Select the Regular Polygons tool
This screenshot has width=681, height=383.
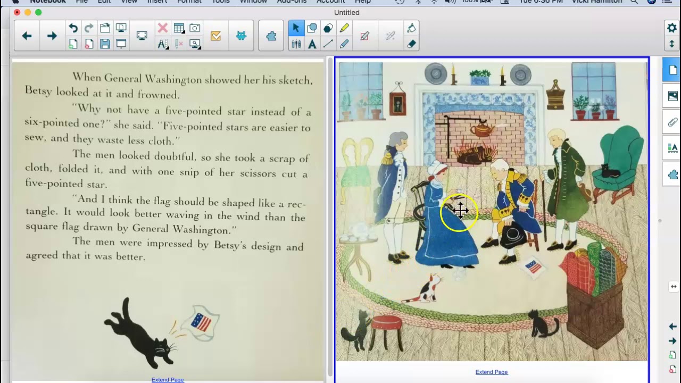coord(328,28)
